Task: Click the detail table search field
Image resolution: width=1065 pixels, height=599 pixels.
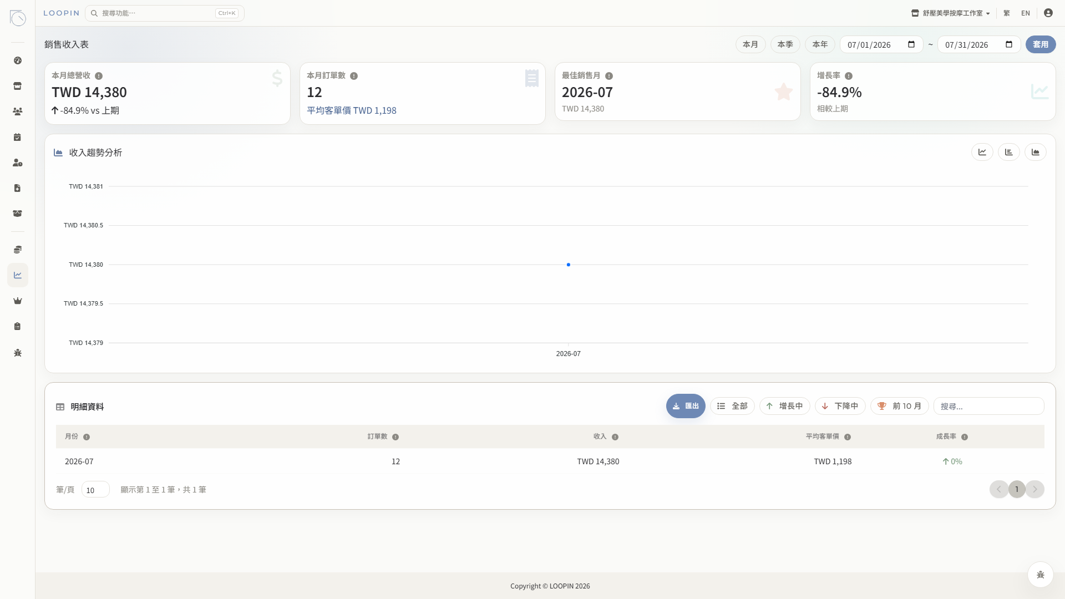Action: (988, 406)
